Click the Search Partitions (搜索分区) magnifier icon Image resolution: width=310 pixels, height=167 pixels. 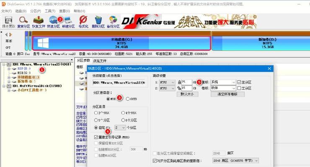(23, 22)
